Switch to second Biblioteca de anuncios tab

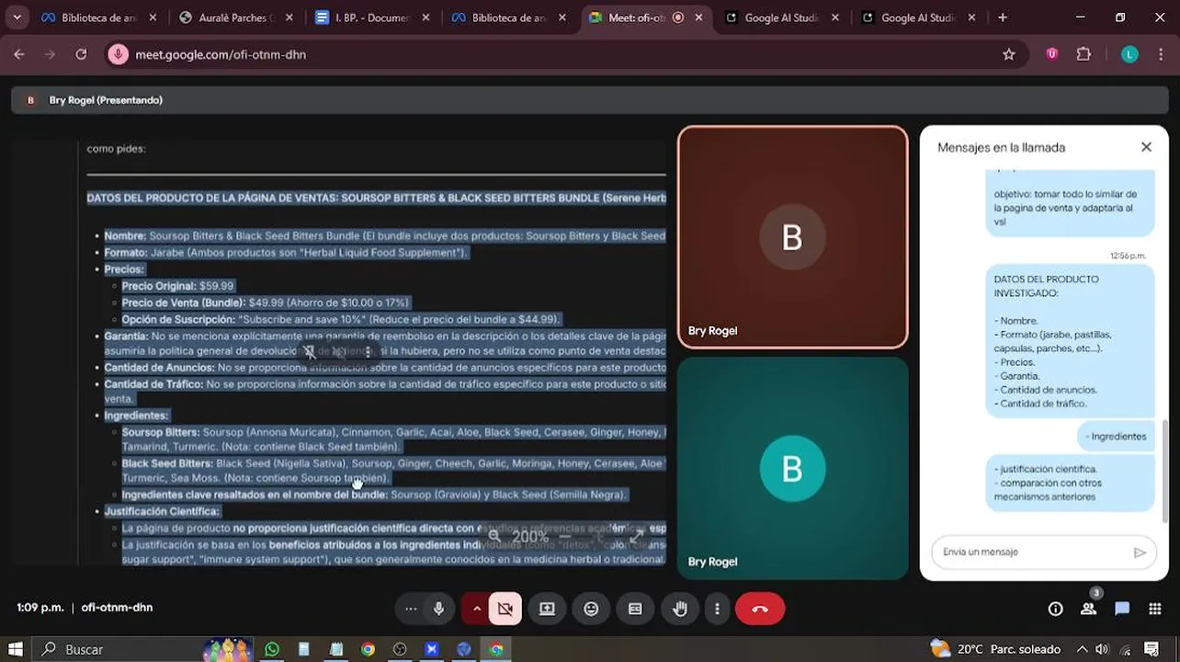point(509,17)
